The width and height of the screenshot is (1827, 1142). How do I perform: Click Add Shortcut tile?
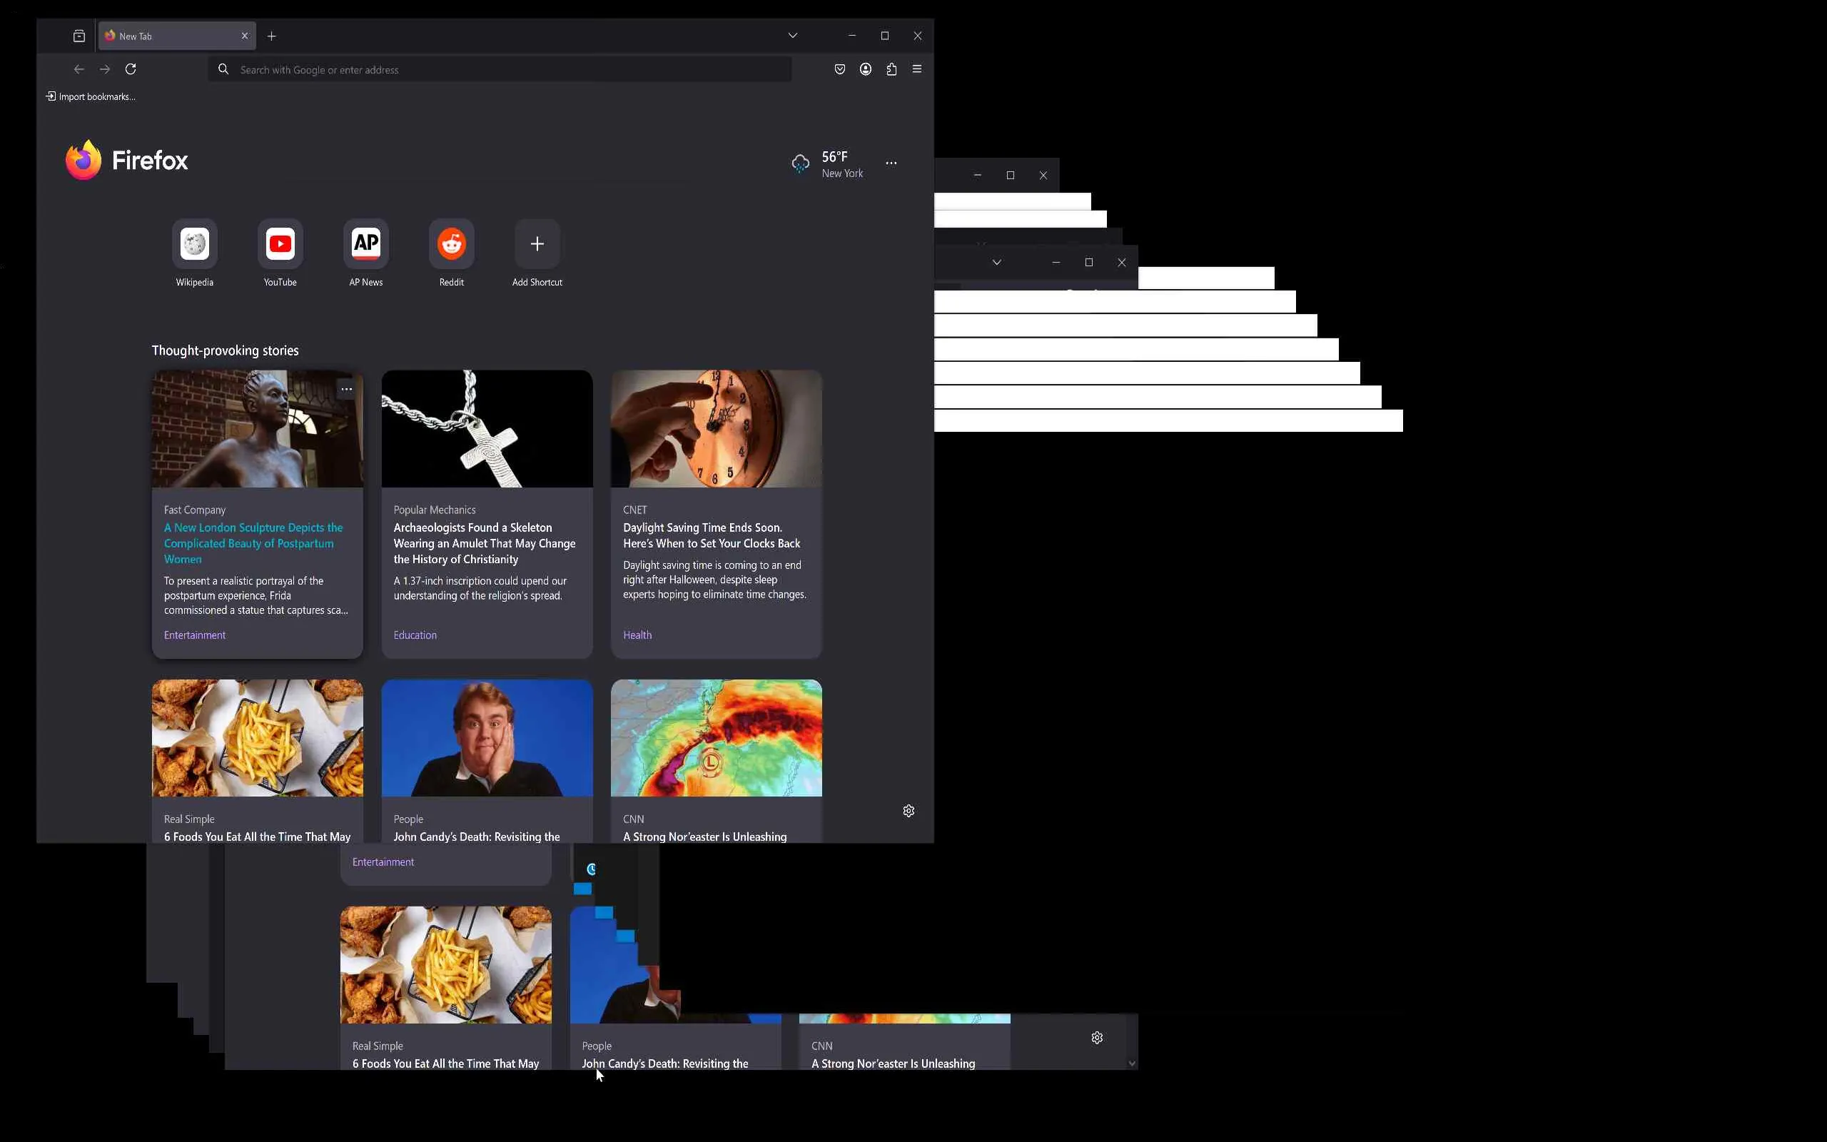(x=537, y=244)
